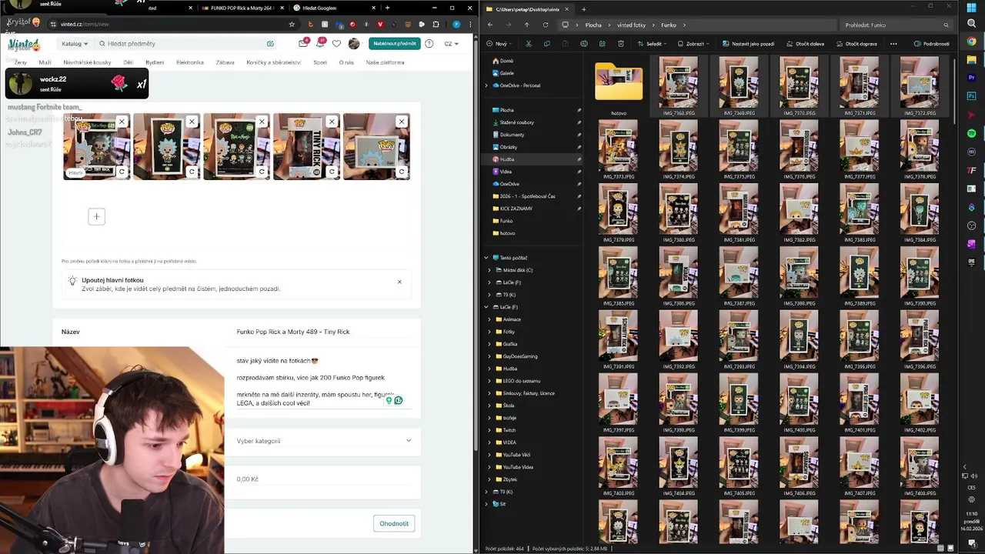The width and height of the screenshot is (985, 554).
Task: Open CZ language dropdown
Action: click(x=451, y=44)
